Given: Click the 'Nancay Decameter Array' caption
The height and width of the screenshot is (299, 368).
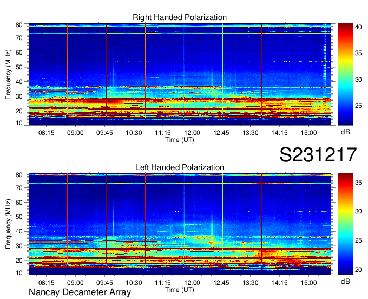Looking at the screenshot, I should click(80, 292).
